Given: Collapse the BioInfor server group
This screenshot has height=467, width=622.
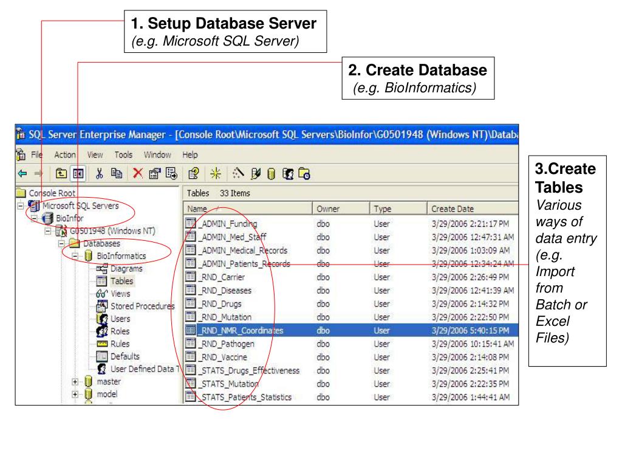Looking at the screenshot, I should coord(34,218).
